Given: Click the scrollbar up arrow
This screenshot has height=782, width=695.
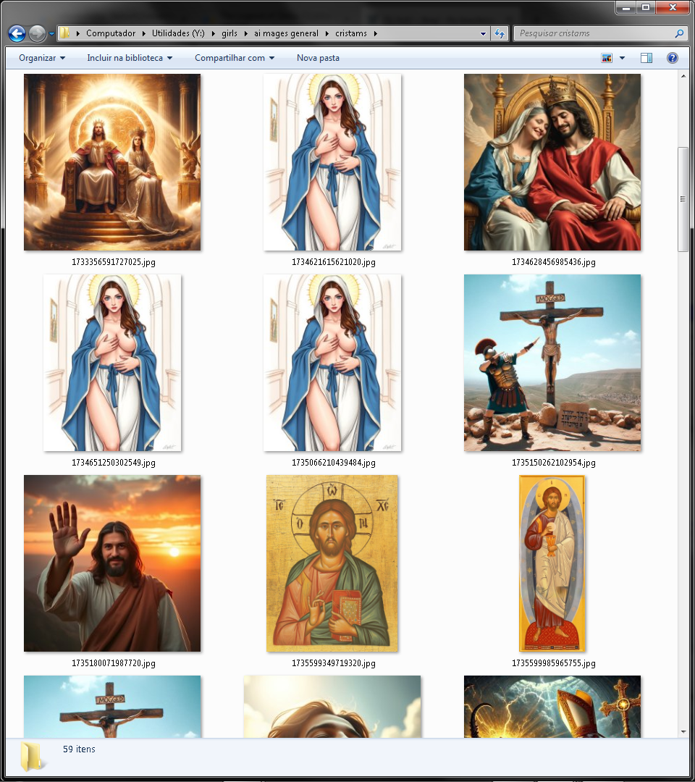Looking at the screenshot, I should [683, 76].
